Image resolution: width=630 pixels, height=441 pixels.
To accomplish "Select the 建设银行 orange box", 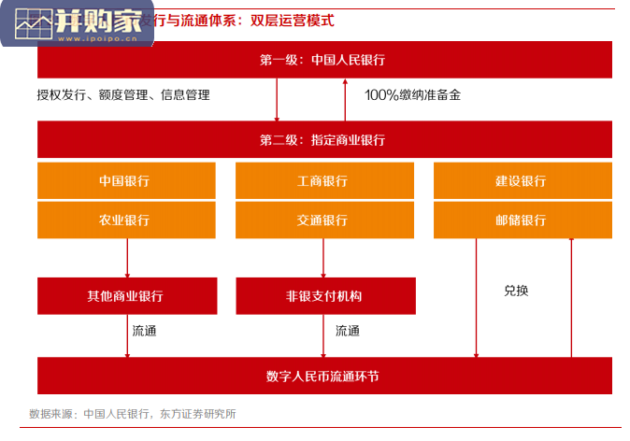I will (523, 180).
